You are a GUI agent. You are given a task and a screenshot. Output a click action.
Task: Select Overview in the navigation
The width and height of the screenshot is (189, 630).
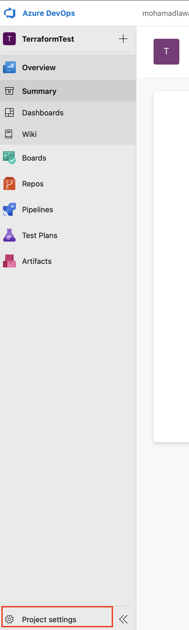pyautogui.click(x=39, y=68)
